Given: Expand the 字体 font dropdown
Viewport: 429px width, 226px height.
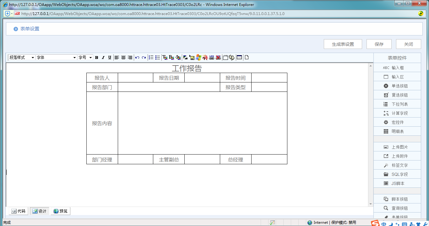Looking at the screenshot, I should pos(57,58).
